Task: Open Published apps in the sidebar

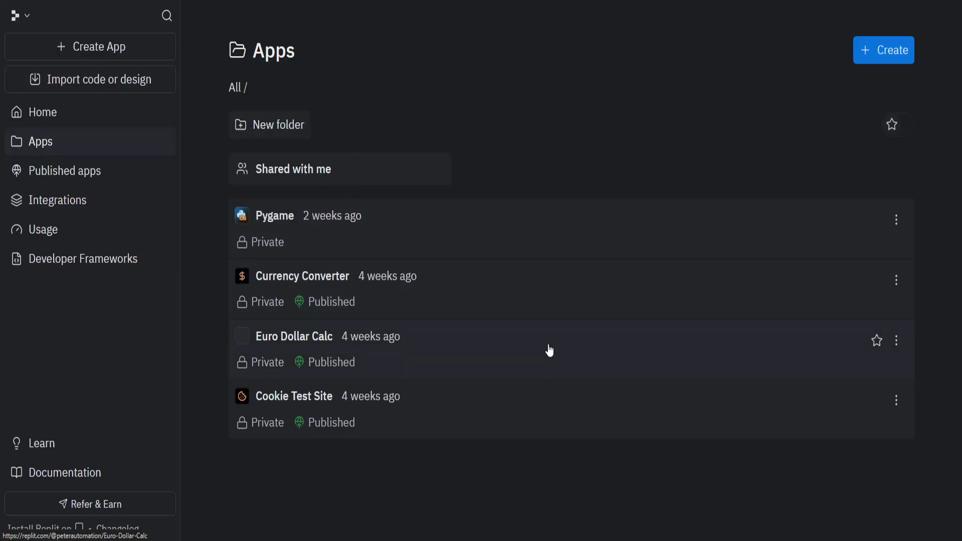Action: 65,171
